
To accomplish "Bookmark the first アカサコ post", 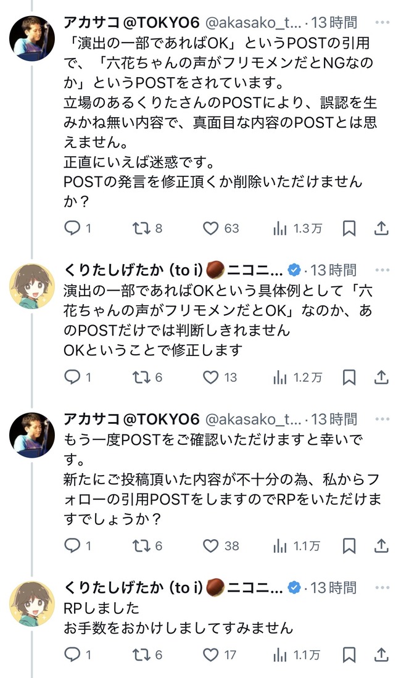I will click(349, 228).
